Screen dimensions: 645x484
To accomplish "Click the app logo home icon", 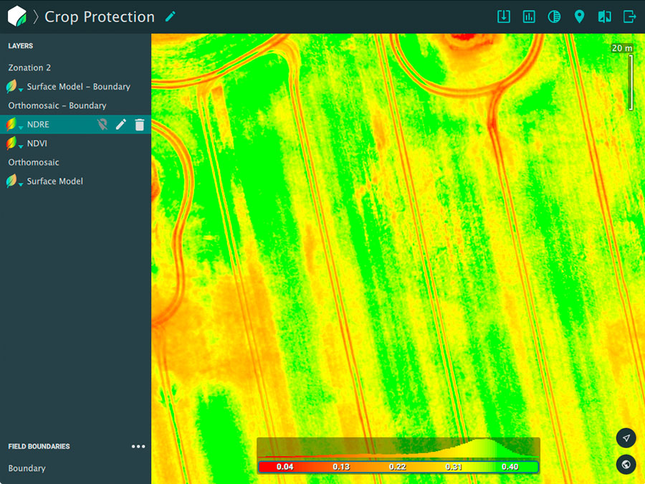I will 17,16.
